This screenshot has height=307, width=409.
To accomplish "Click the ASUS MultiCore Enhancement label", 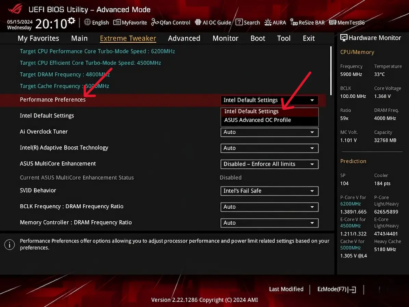I will [58, 164].
